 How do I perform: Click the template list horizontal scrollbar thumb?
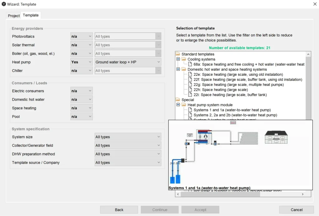pyautogui.click(x=220, y=194)
